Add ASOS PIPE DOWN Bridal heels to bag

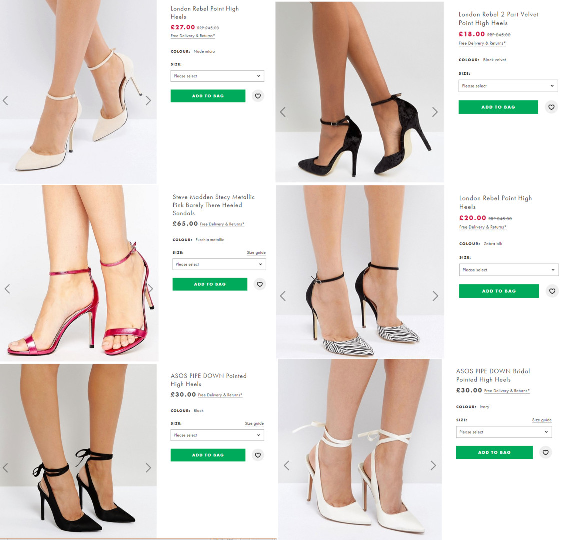coord(494,452)
